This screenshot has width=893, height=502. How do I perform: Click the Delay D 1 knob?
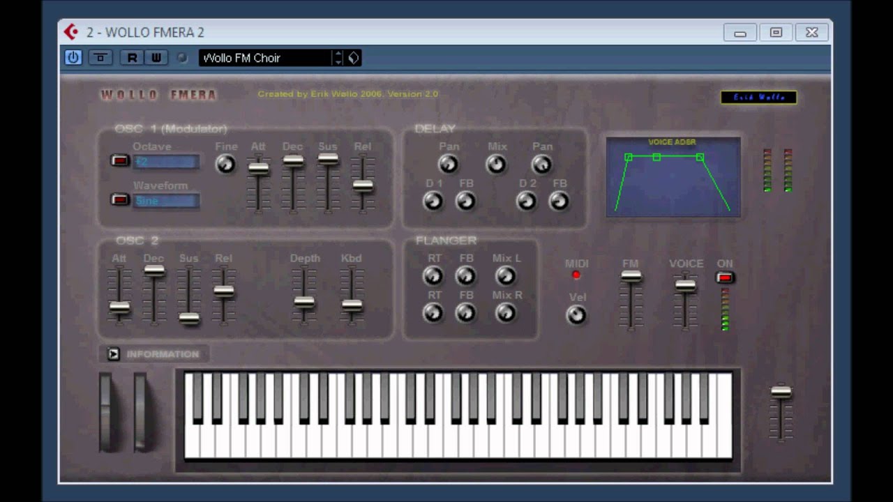433,201
